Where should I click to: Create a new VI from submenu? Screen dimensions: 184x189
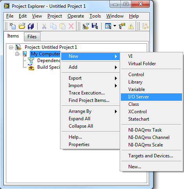pyautogui.click(x=151, y=56)
